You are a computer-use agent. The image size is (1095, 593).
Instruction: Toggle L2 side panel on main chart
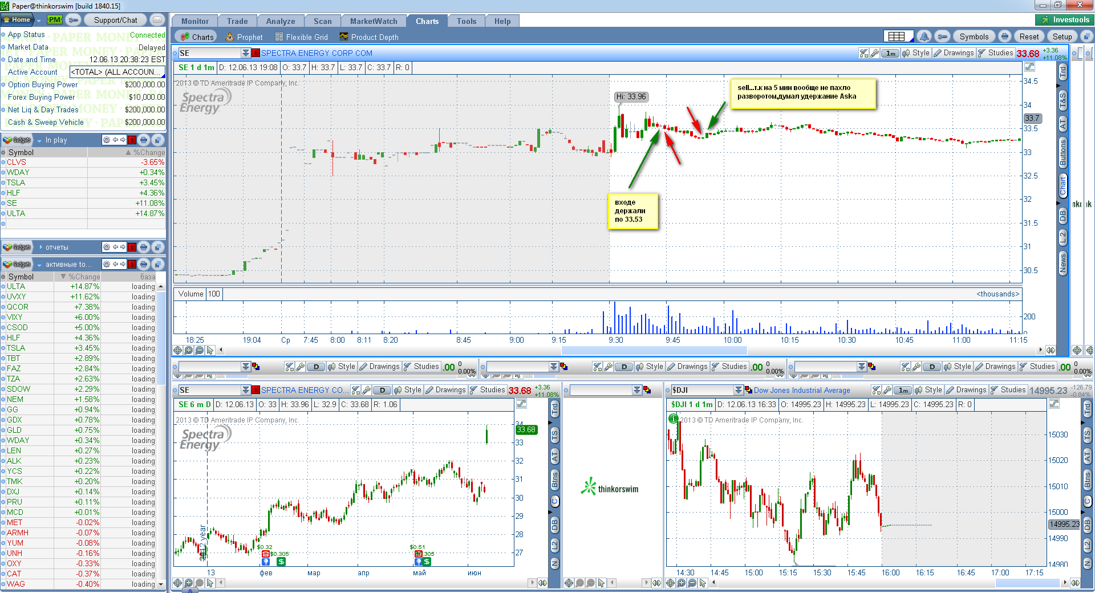point(1063,238)
